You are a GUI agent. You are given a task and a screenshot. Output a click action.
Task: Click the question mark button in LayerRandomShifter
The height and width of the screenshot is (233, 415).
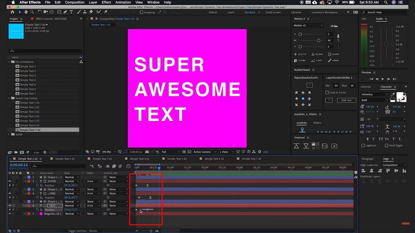329,100
